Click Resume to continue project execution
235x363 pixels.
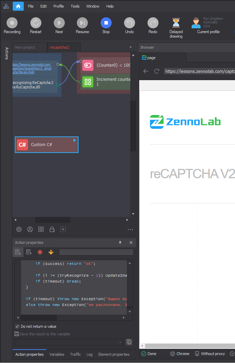pyautogui.click(x=82, y=26)
